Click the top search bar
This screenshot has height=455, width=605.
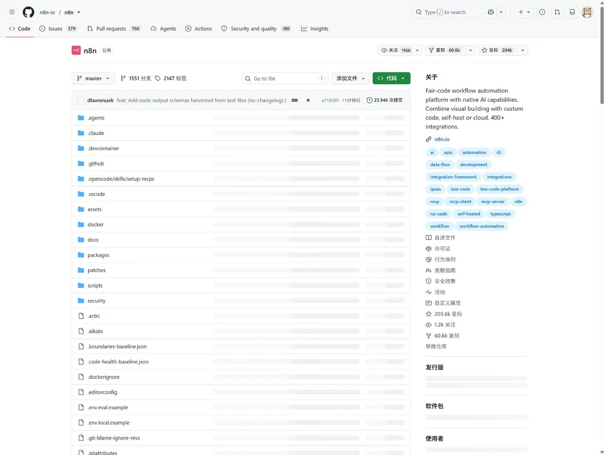click(x=447, y=12)
